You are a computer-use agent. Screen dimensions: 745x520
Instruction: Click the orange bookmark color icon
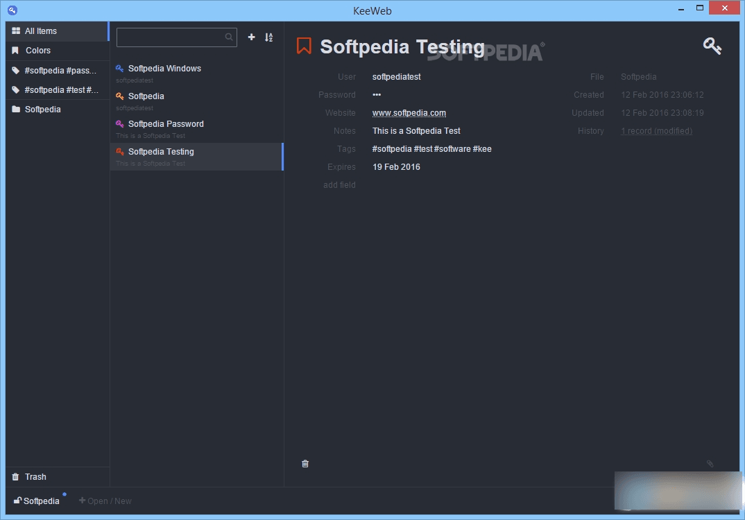[x=304, y=46]
